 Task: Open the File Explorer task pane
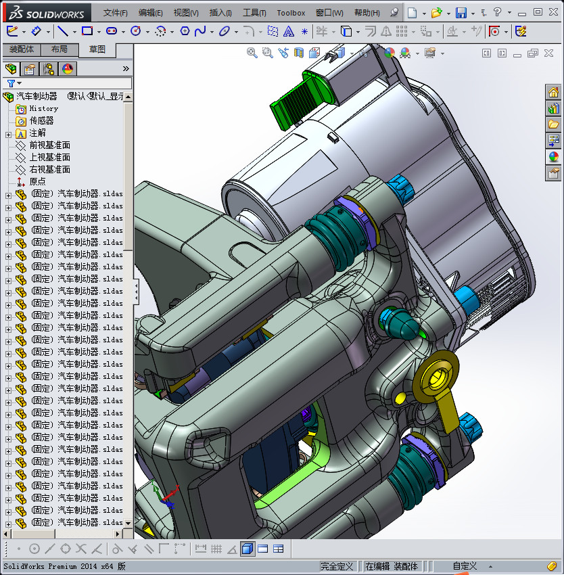pyautogui.click(x=553, y=124)
